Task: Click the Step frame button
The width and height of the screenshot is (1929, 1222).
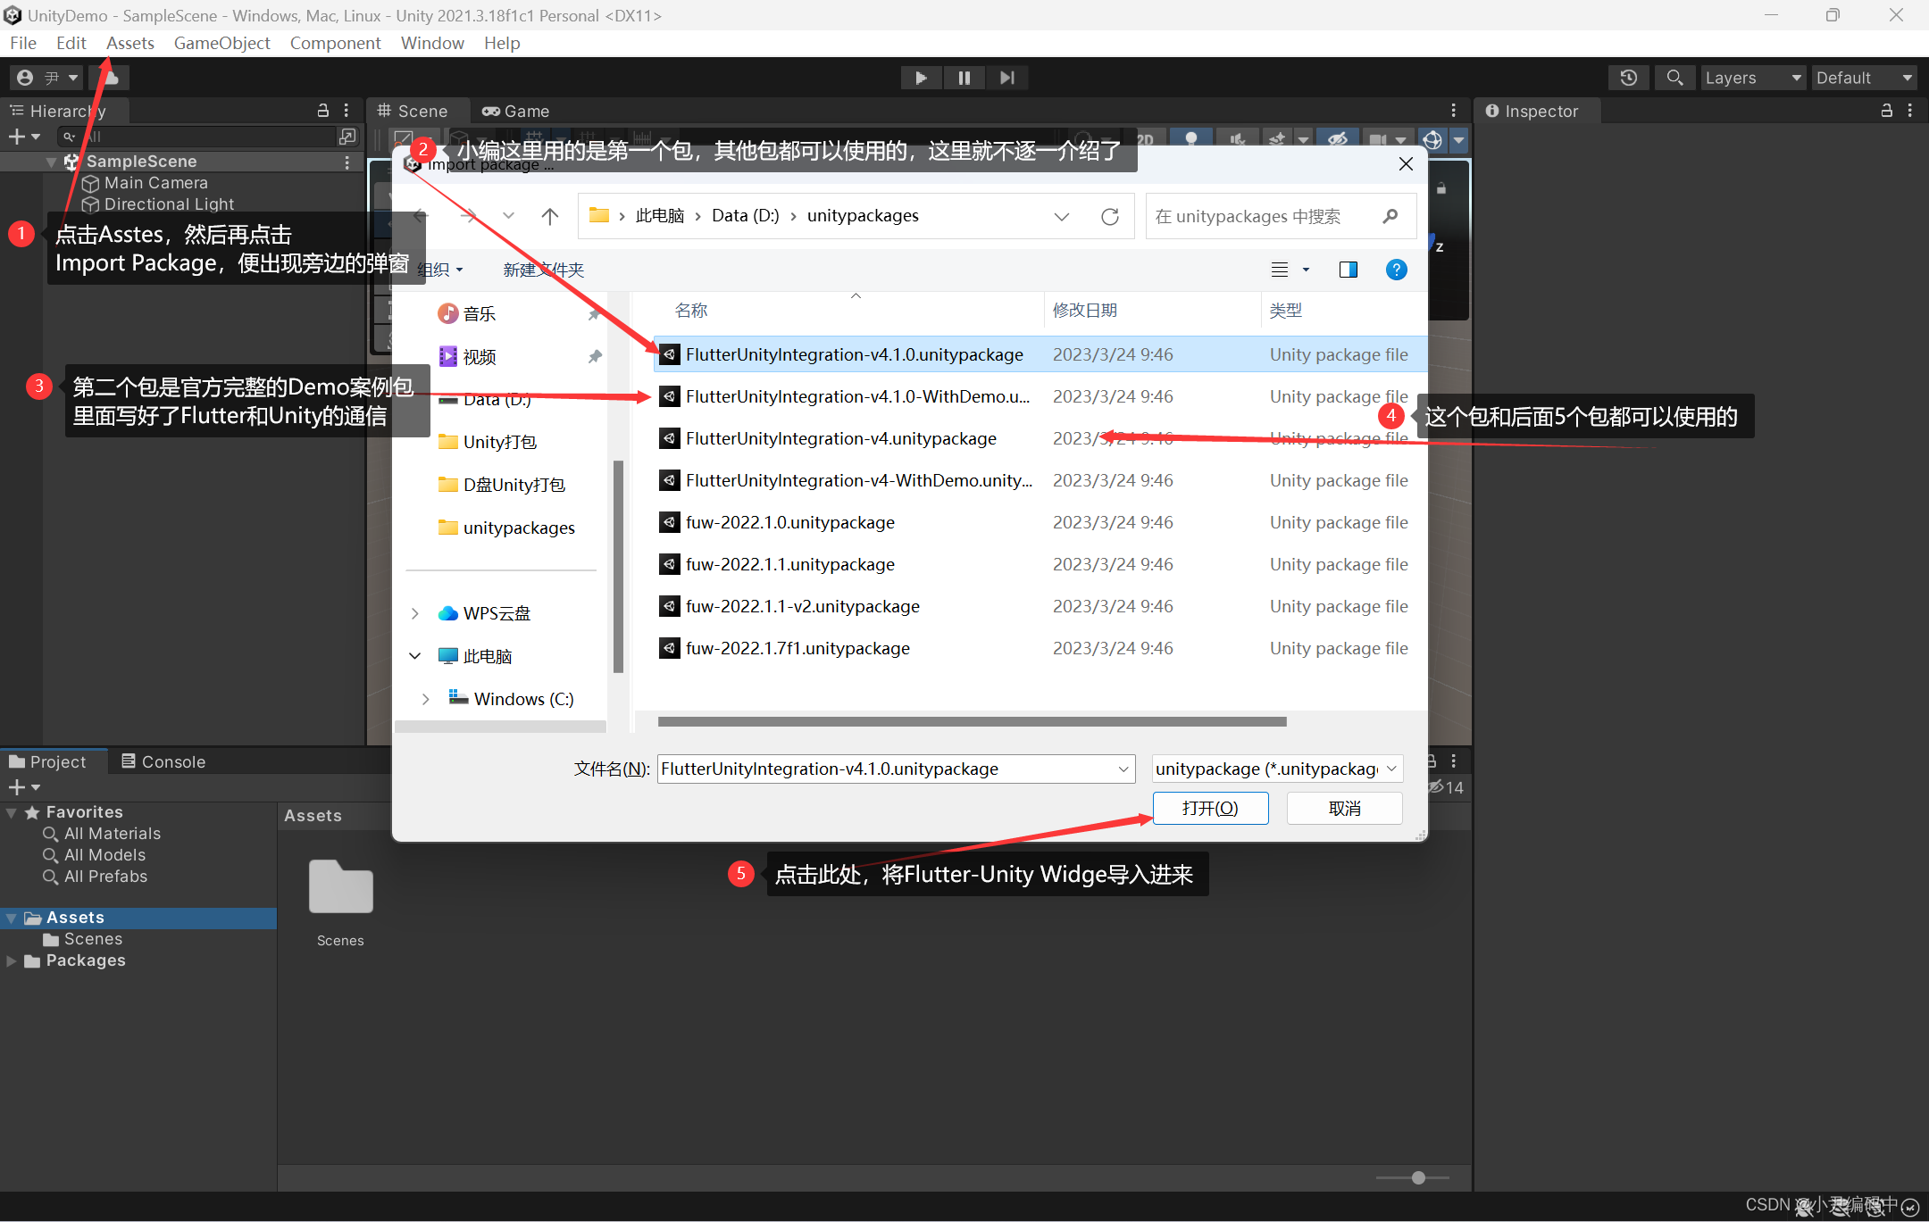Action: coord(1007,78)
